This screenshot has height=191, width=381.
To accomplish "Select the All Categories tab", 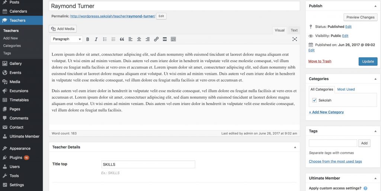I will pos(322,89).
